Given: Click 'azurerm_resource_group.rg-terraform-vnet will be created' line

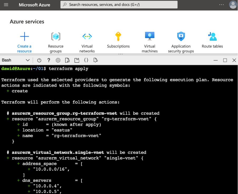Looking at the screenshot, I should [83, 113].
